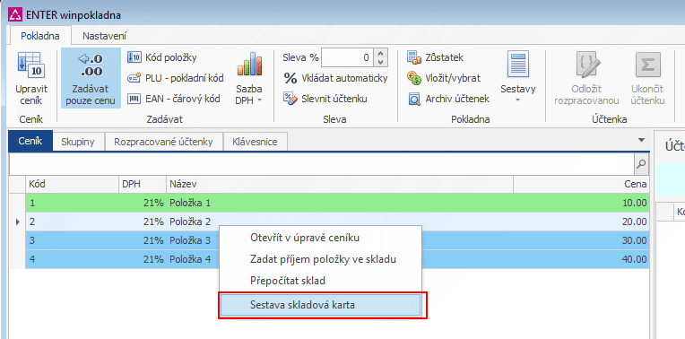
Task: Sort by the Kód column header
Action: (72, 185)
